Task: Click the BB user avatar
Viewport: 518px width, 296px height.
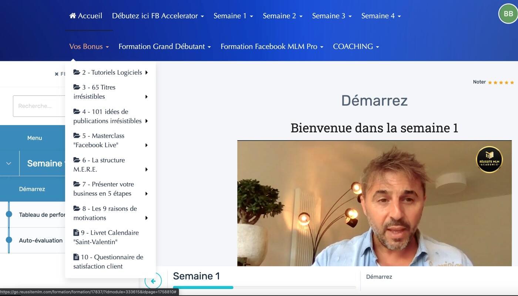Action: click(508, 14)
